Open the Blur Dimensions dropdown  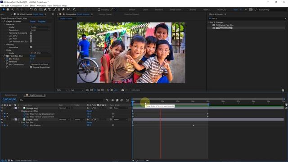tap(40, 64)
